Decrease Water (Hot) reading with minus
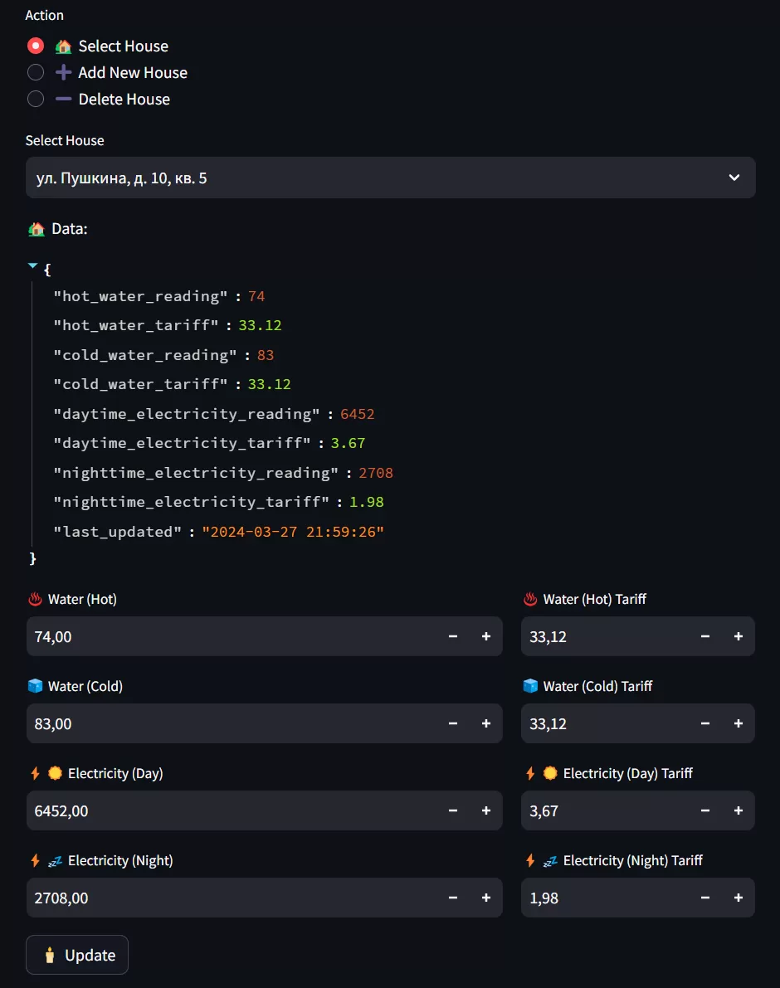The width and height of the screenshot is (780, 988). point(453,636)
